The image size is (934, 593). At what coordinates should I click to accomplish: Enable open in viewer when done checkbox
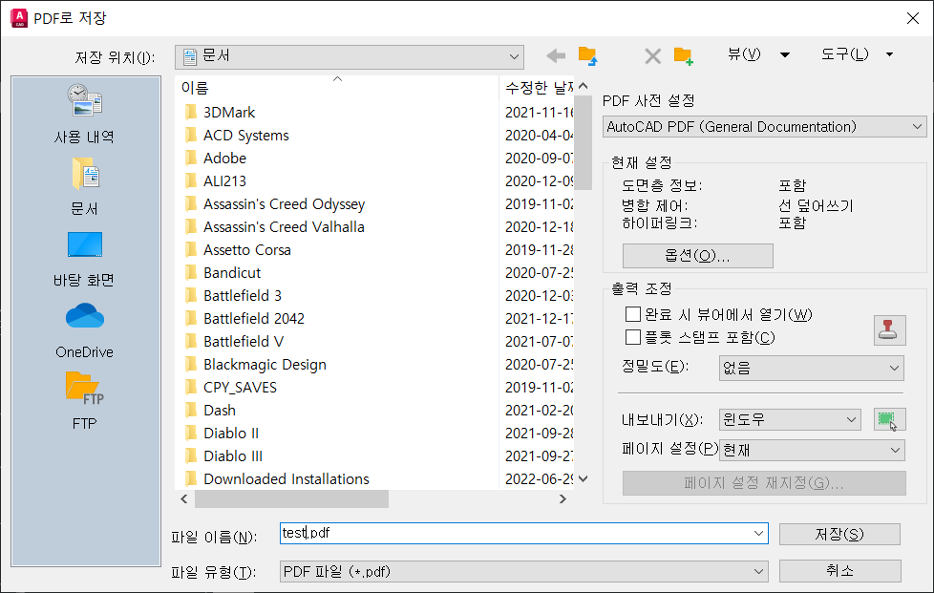coord(632,314)
